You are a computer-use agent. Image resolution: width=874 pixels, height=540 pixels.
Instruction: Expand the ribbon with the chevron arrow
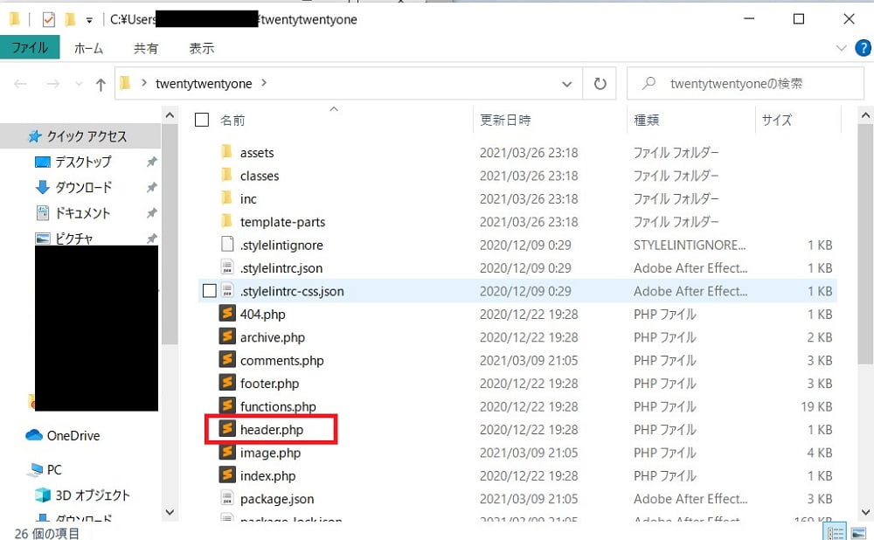(x=841, y=48)
